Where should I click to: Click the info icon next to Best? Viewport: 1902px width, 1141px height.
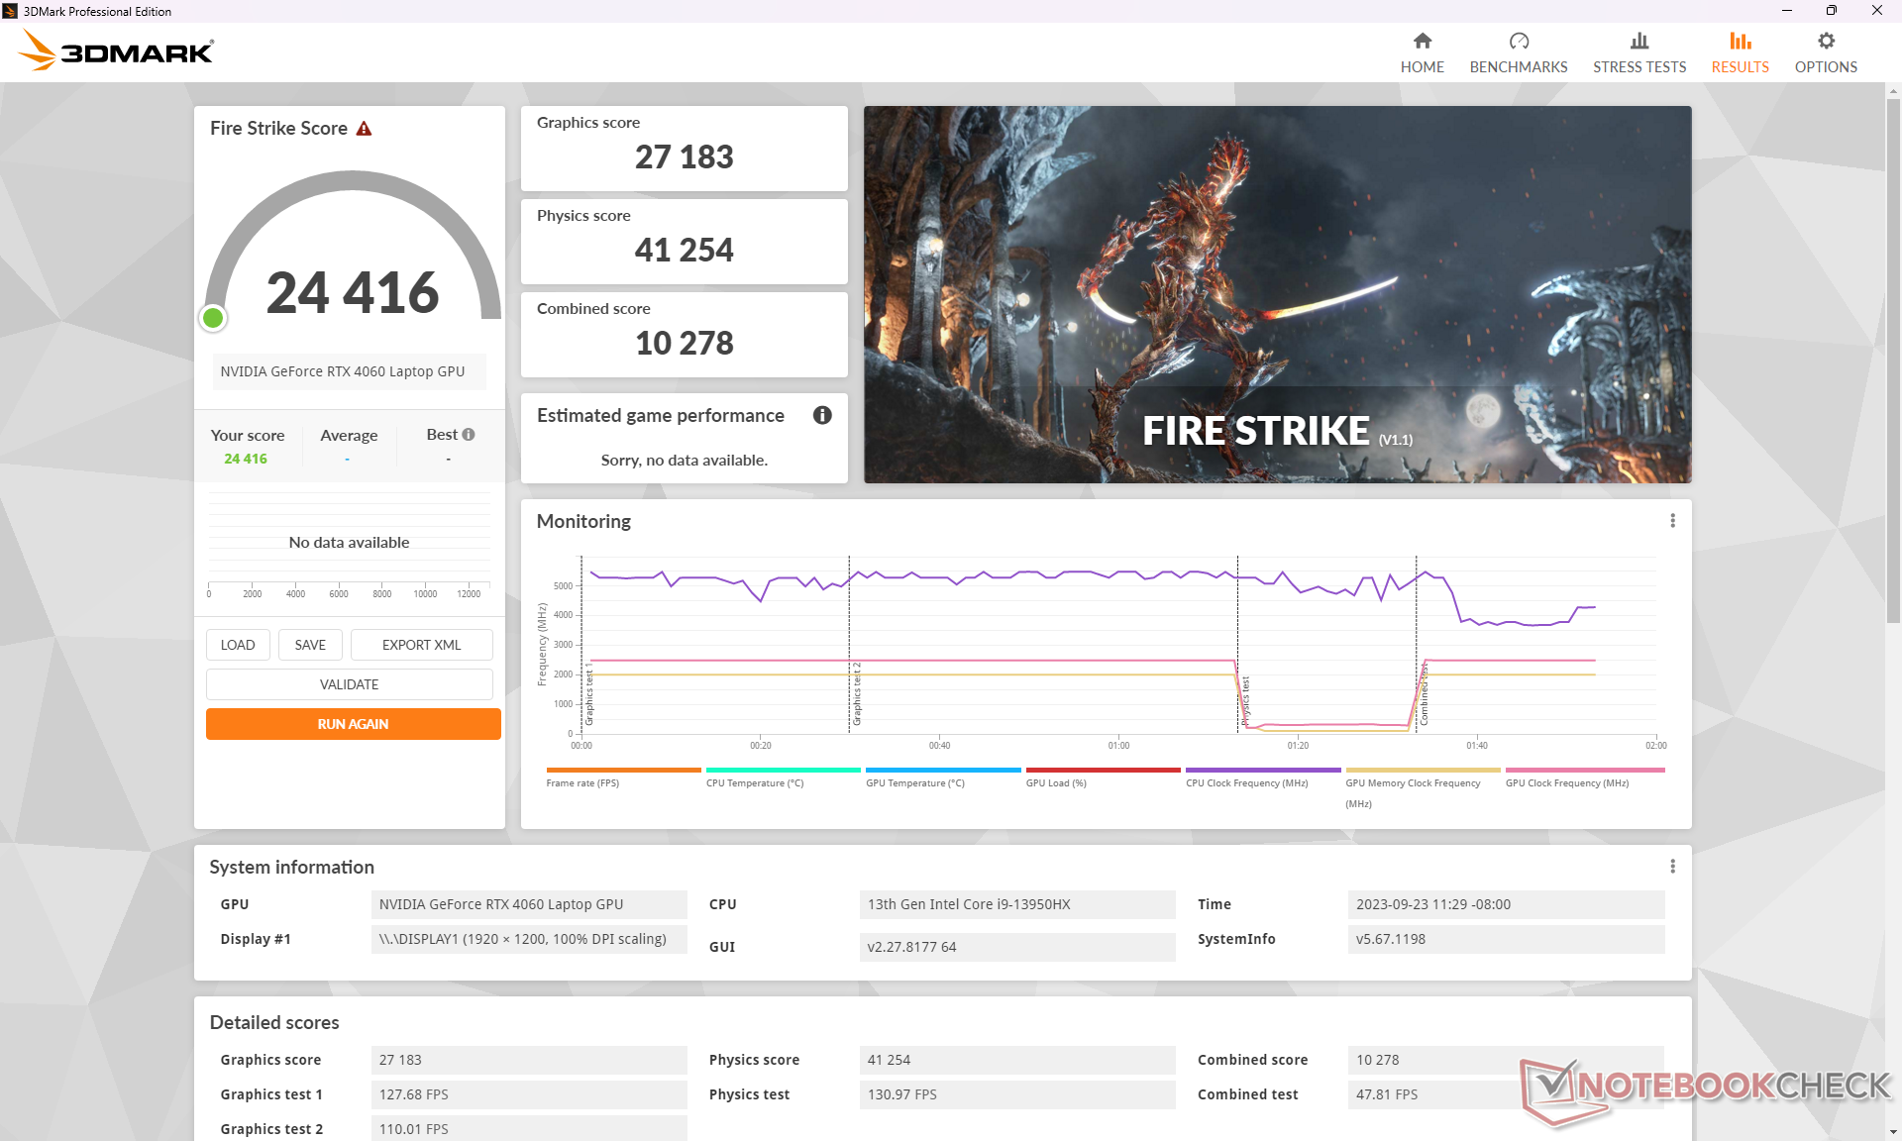[x=469, y=435]
